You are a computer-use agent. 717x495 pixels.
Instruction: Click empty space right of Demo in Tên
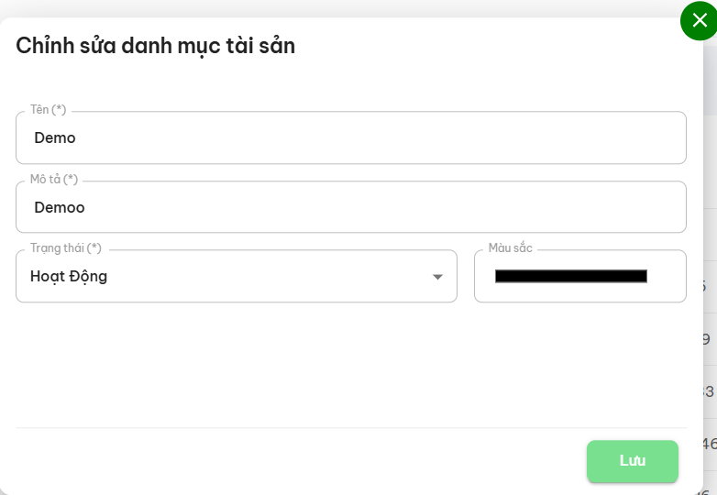point(413,138)
